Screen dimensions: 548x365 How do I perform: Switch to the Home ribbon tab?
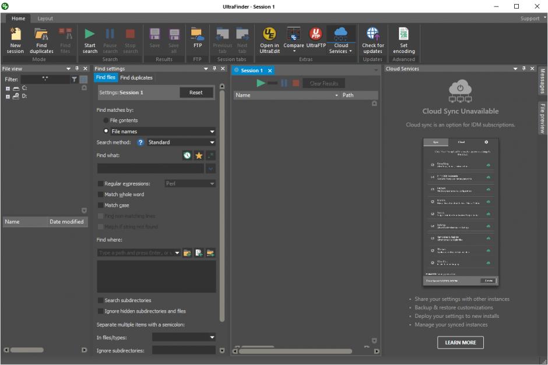coord(18,19)
